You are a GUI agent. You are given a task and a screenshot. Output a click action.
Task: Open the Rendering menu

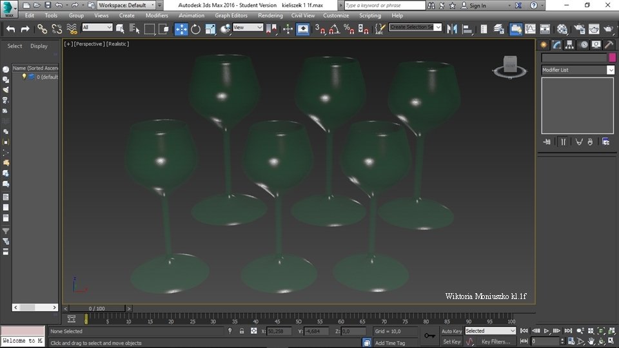pyautogui.click(x=270, y=15)
